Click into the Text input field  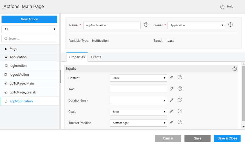point(138,89)
